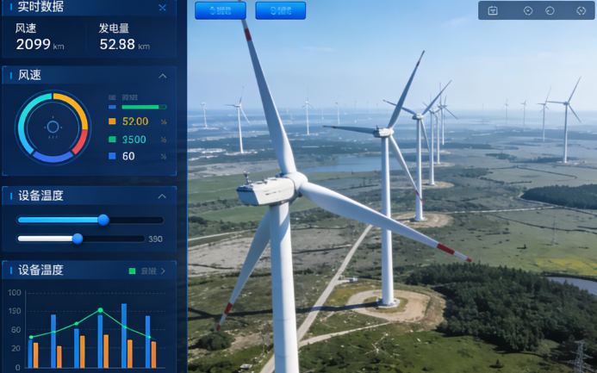Viewport: 597px width, 373px height.
Task: Close the 实时数据 panel with X icon
Action: coord(162,8)
